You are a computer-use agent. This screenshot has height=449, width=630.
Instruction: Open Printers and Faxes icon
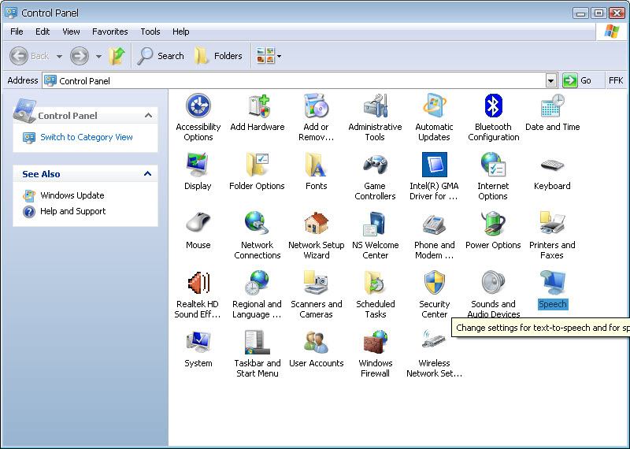point(553,224)
